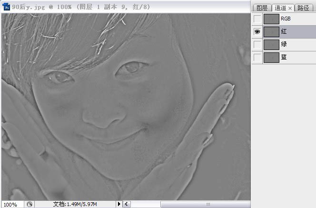
Task: Select the 蓝 channel thumbnail
Action: [271, 58]
